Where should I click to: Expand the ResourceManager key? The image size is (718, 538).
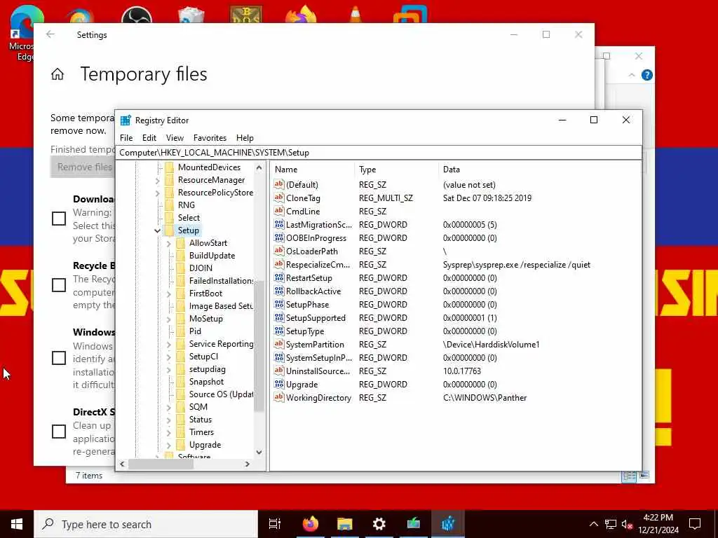(158, 180)
